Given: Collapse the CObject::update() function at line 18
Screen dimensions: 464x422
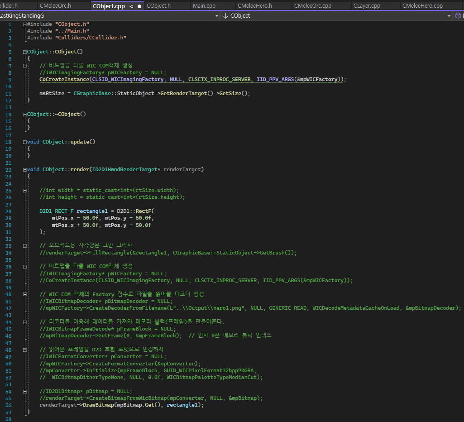Looking at the screenshot, I should pyautogui.click(x=25, y=142).
